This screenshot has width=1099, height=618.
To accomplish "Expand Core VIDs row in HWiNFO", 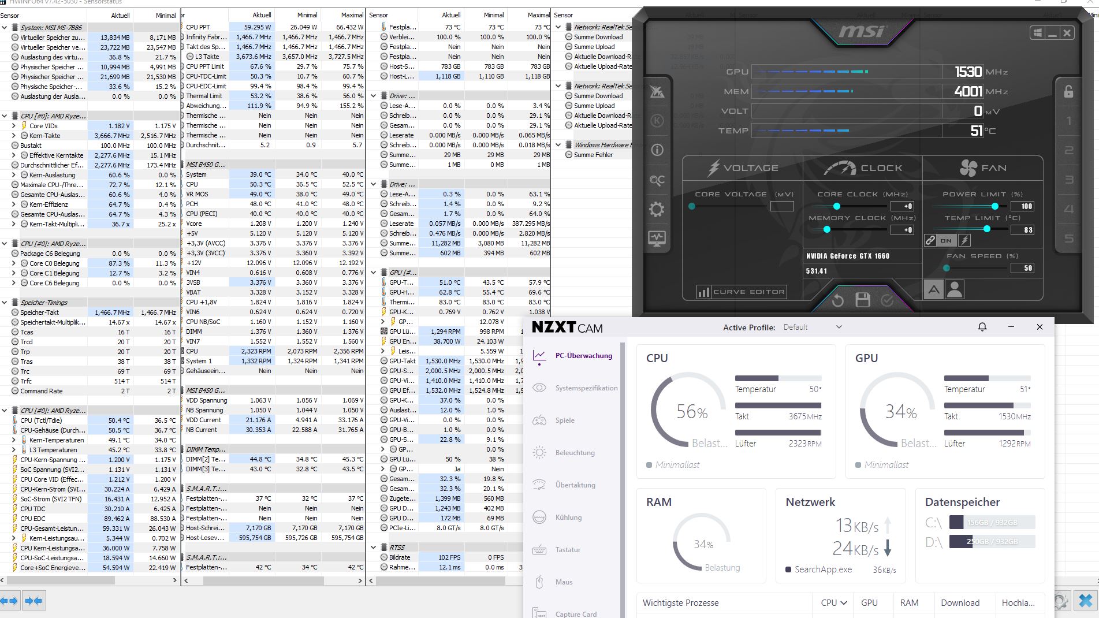I will 14,125.
